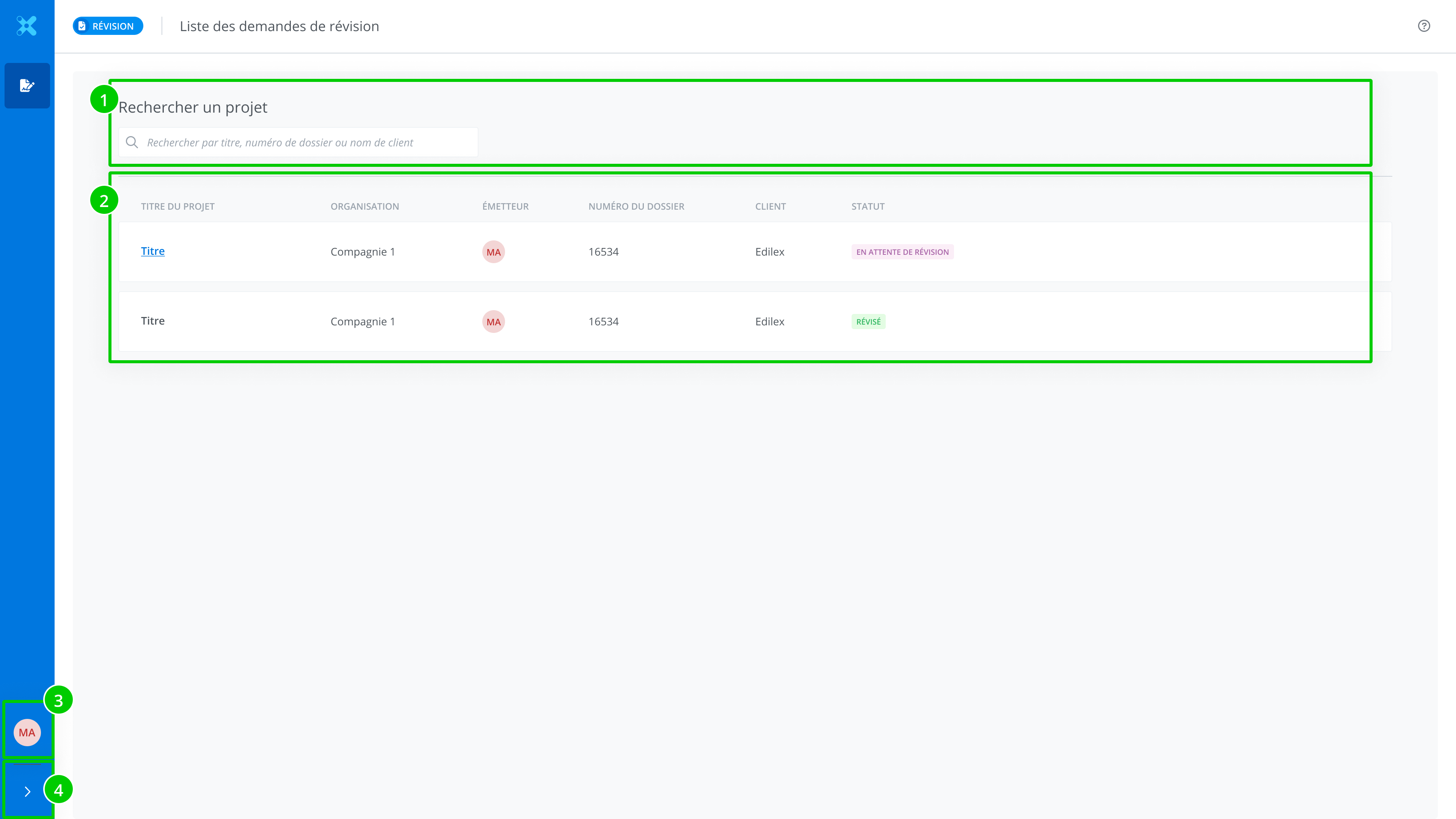Open the revision document icon in the sidebar
This screenshot has width=1456, height=819.
pyautogui.click(x=27, y=85)
